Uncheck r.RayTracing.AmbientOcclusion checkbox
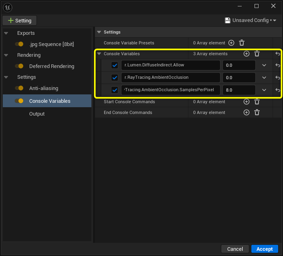Image resolution: width=283 pixels, height=256 pixels. [x=115, y=78]
